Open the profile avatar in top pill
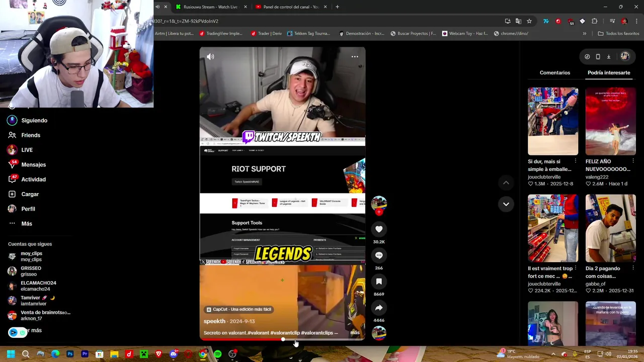 (625, 56)
